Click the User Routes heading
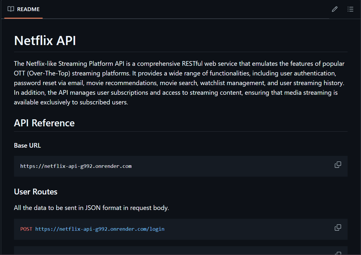Viewport: 361px width, 255px height. (x=36, y=192)
